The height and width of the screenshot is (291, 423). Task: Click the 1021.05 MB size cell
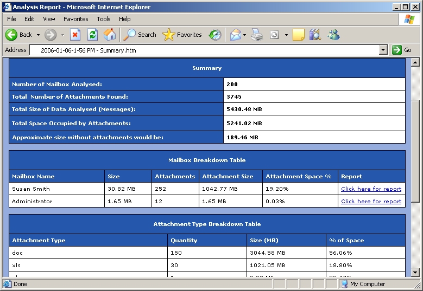click(x=286, y=265)
